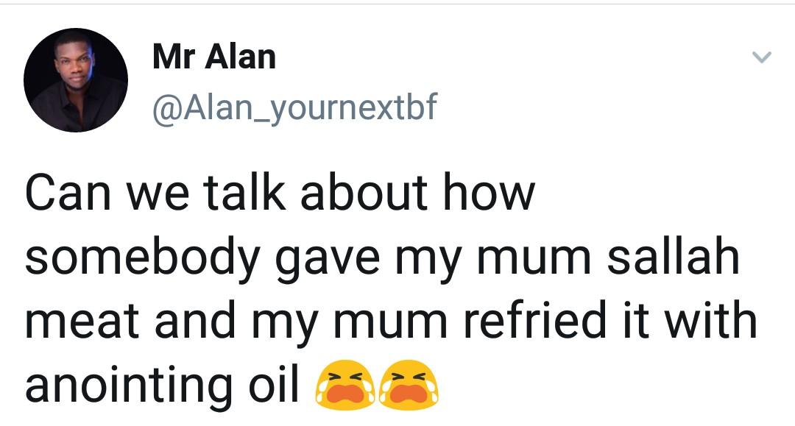The image size is (795, 426).
Task: Click the second crying emoji
Action: pyautogui.click(x=409, y=385)
